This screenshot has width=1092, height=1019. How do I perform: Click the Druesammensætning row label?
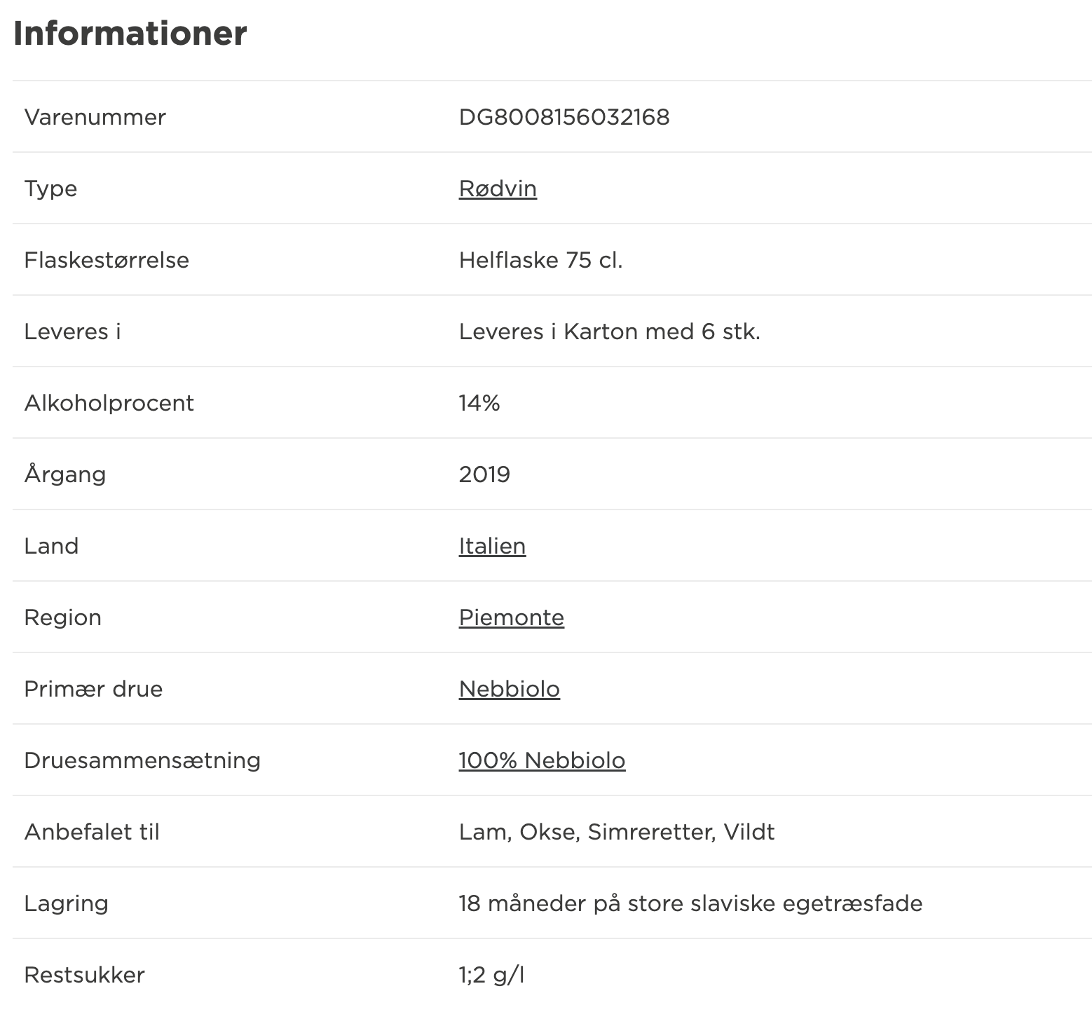coord(142,760)
